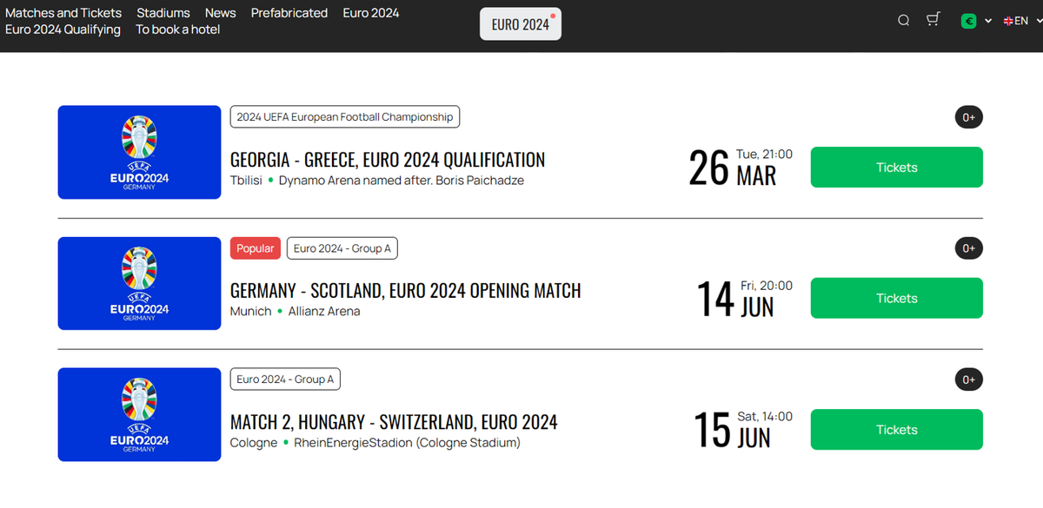Viewport: 1043px width, 508px height.
Task: Click the Hungary - Switzerland Euro 2024 logo
Action: (139, 414)
